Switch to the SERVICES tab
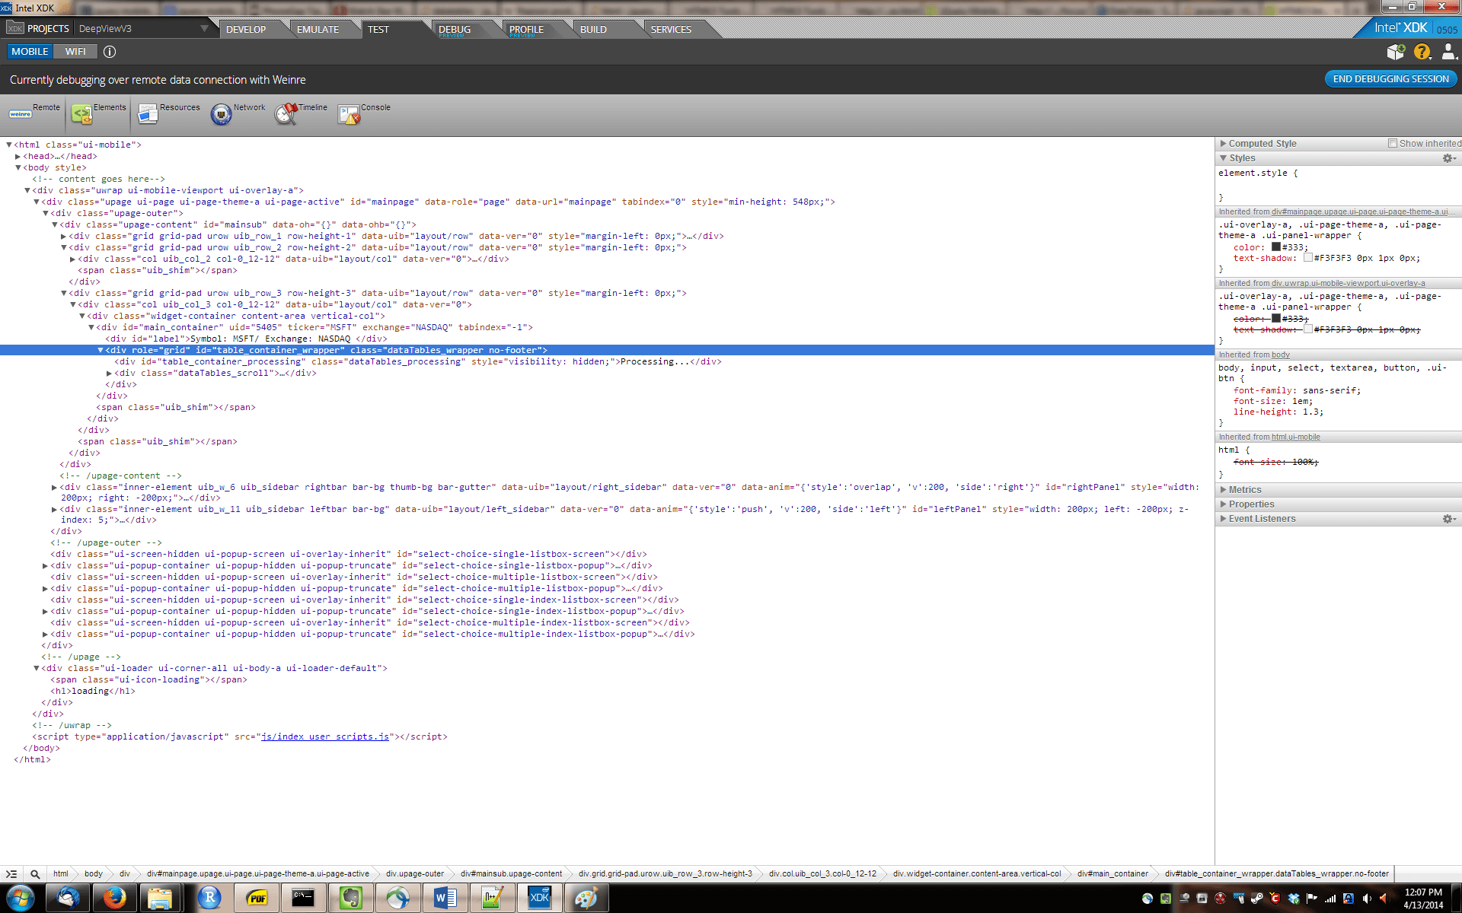 point(671,29)
